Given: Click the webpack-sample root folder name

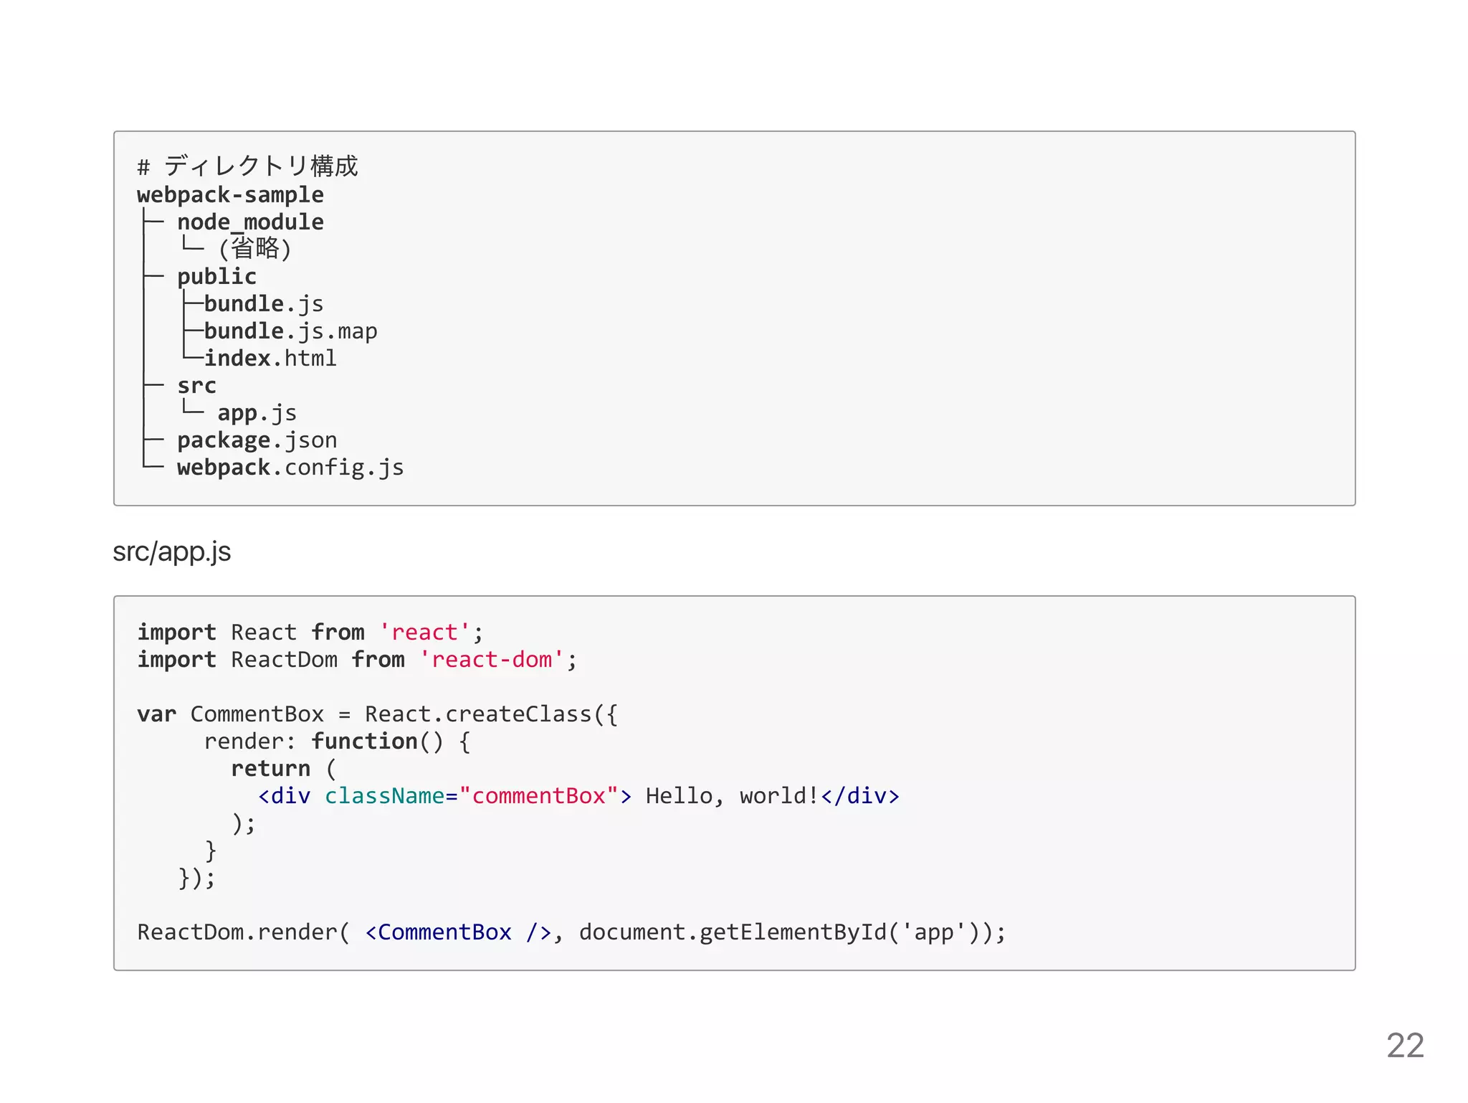Looking at the screenshot, I should (x=230, y=195).
